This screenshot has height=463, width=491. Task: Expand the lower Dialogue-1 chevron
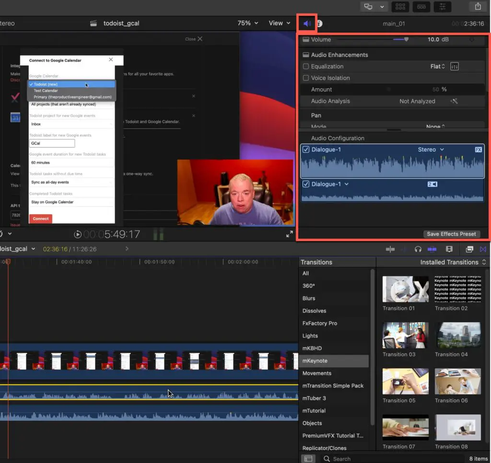click(x=346, y=184)
